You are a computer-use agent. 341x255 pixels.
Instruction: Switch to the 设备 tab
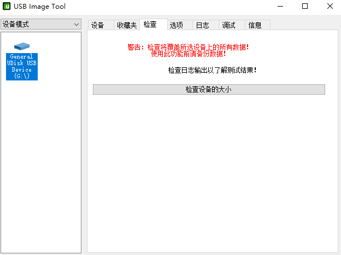(x=98, y=25)
